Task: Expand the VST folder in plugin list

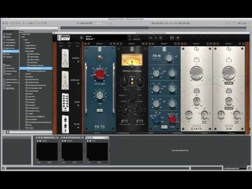Action: point(23,37)
